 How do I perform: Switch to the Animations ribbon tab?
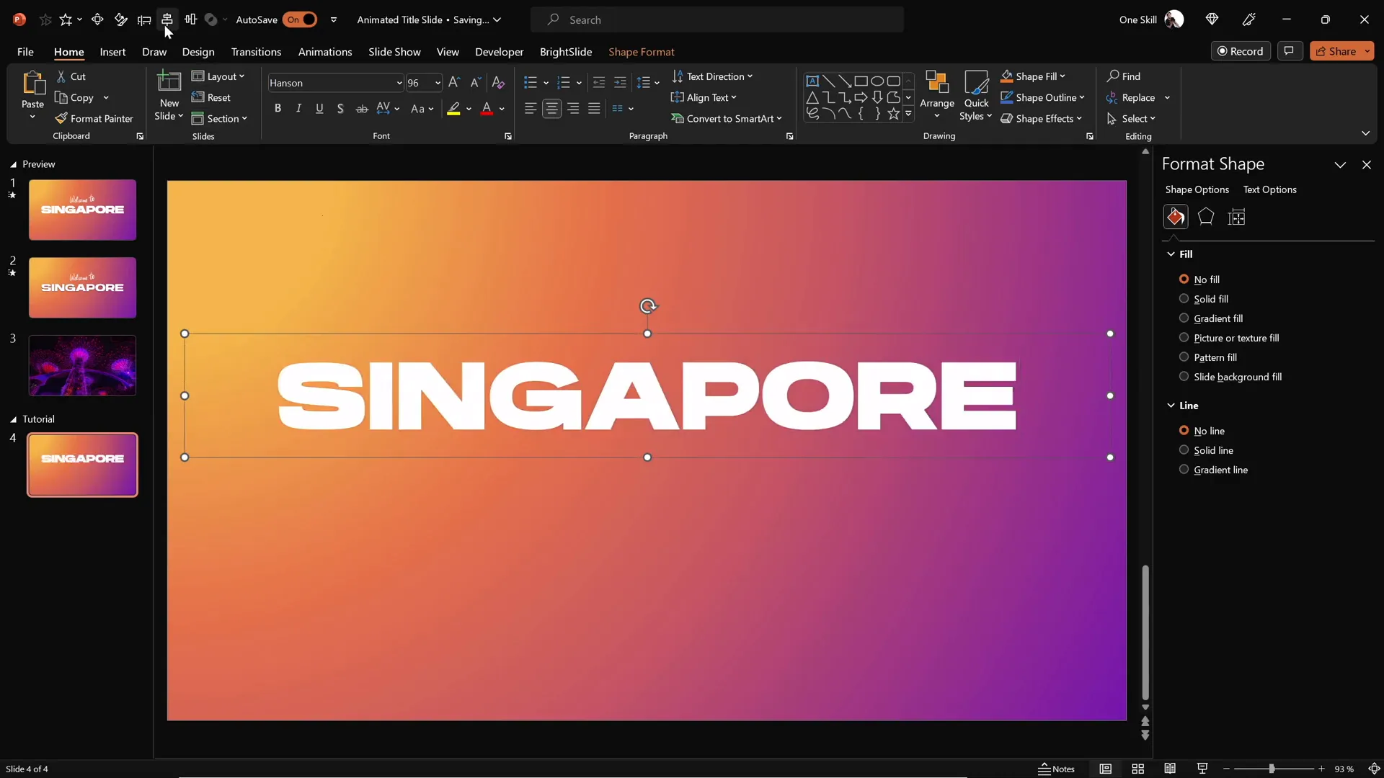(x=325, y=52)
